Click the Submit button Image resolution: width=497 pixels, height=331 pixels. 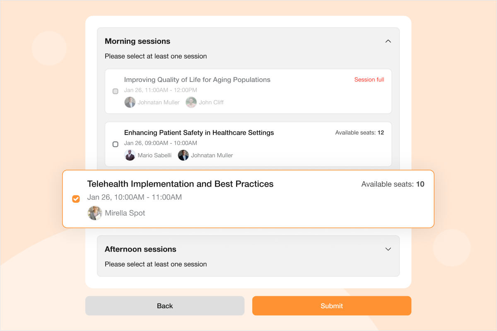point(332,306)
